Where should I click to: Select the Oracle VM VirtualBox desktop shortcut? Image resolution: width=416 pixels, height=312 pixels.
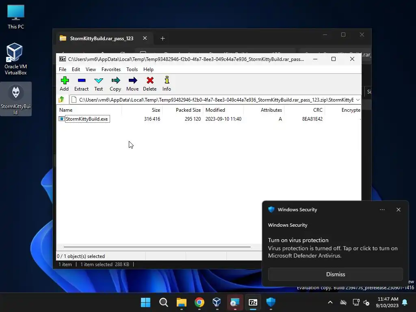click(x=16, y=59)
